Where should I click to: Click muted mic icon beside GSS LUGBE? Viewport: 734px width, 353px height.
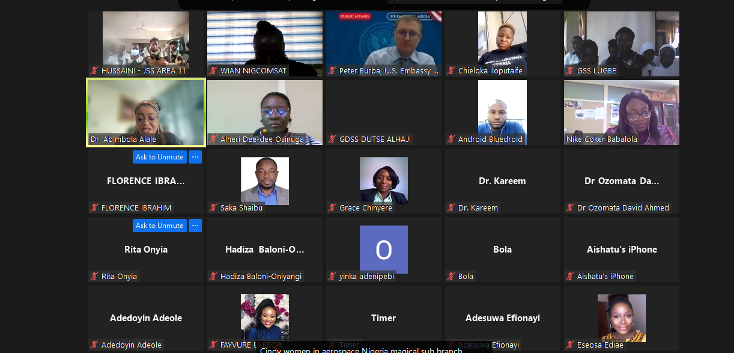[570, 71]
